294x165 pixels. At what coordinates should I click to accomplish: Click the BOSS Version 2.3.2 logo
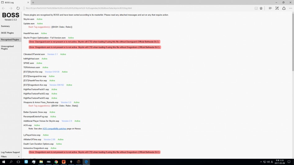(11, 16)
